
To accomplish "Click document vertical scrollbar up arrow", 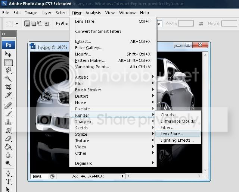I will pos(205,55).
